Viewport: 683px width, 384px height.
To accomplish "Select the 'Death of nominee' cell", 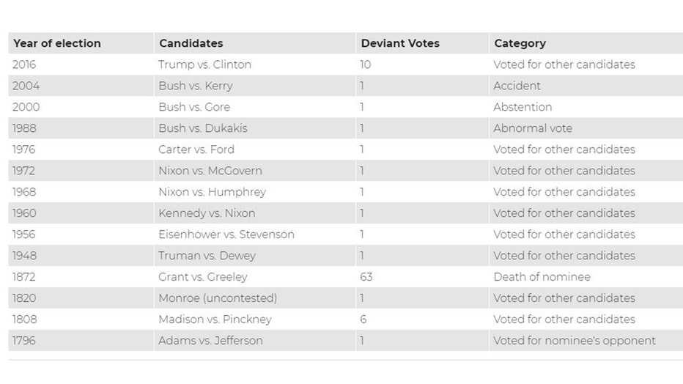I will tap(542, 277).
